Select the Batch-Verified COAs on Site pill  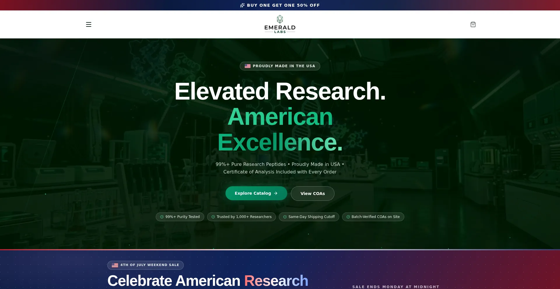(373, 217)
